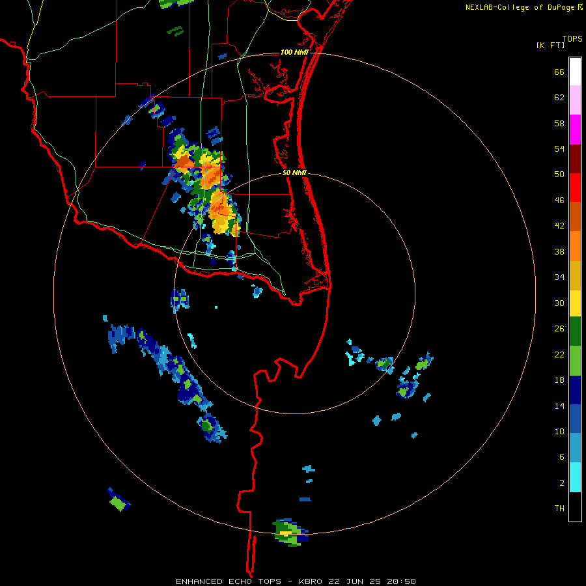Click the bright yellow legend swatch
Viewport: 586px width, 586px height.
[575, 303]
